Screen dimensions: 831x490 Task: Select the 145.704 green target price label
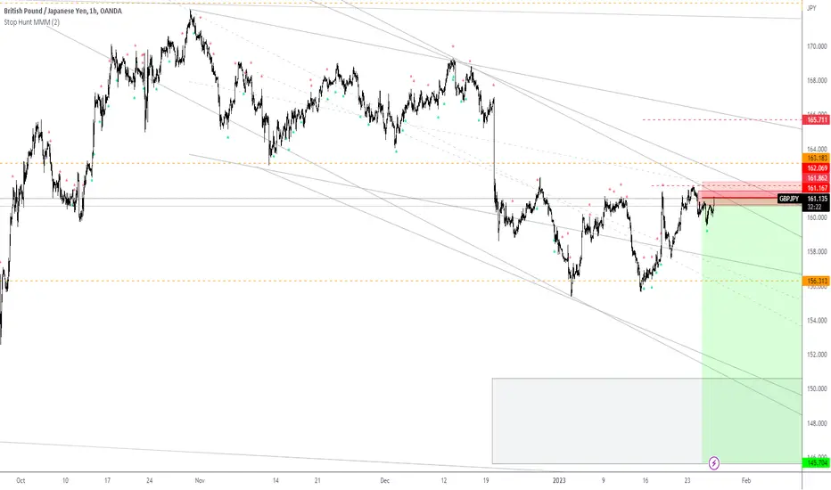(x=818, y=463)
